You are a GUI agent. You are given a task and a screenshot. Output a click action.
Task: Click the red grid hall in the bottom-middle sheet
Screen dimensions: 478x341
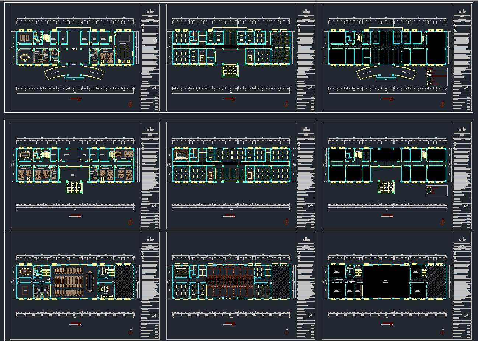230,282
